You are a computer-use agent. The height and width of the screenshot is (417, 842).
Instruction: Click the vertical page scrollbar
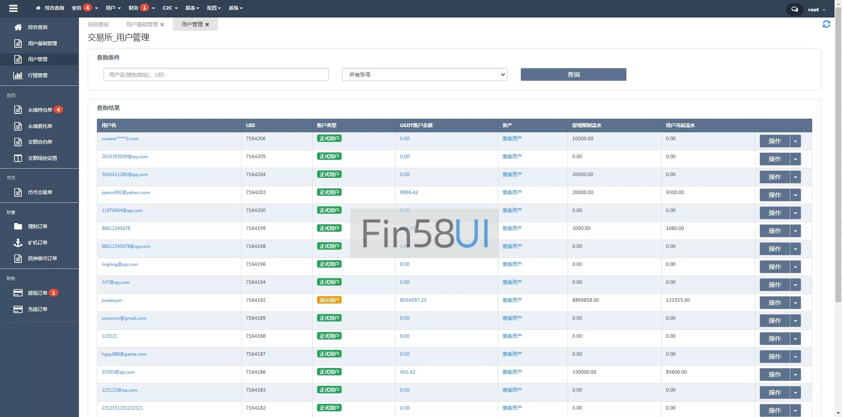tap(838, 175)
